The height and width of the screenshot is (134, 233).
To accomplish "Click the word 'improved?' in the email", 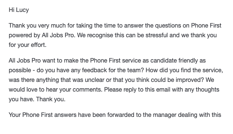I will [189, 80].
